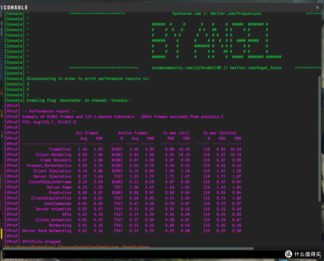Viewport: 324px width, 261px height.
Task: Select the Server Send Networking row label
Action: [x=47, y=231]
